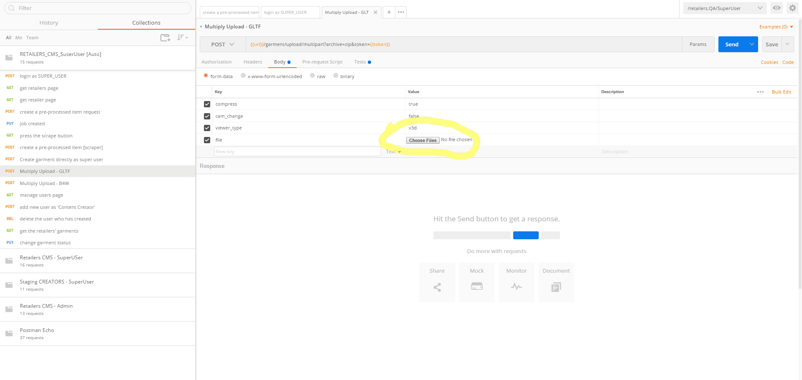
Task: Click the Bulk Edit link
Action: 781,92
